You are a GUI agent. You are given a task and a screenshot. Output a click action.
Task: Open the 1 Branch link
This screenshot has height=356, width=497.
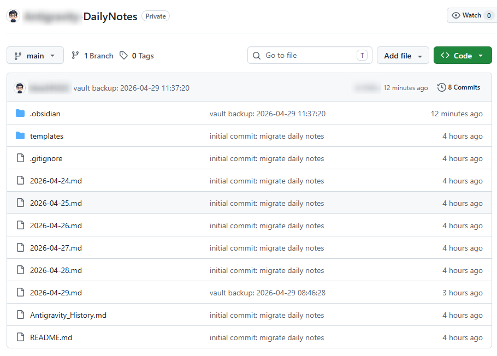point(98,56)
